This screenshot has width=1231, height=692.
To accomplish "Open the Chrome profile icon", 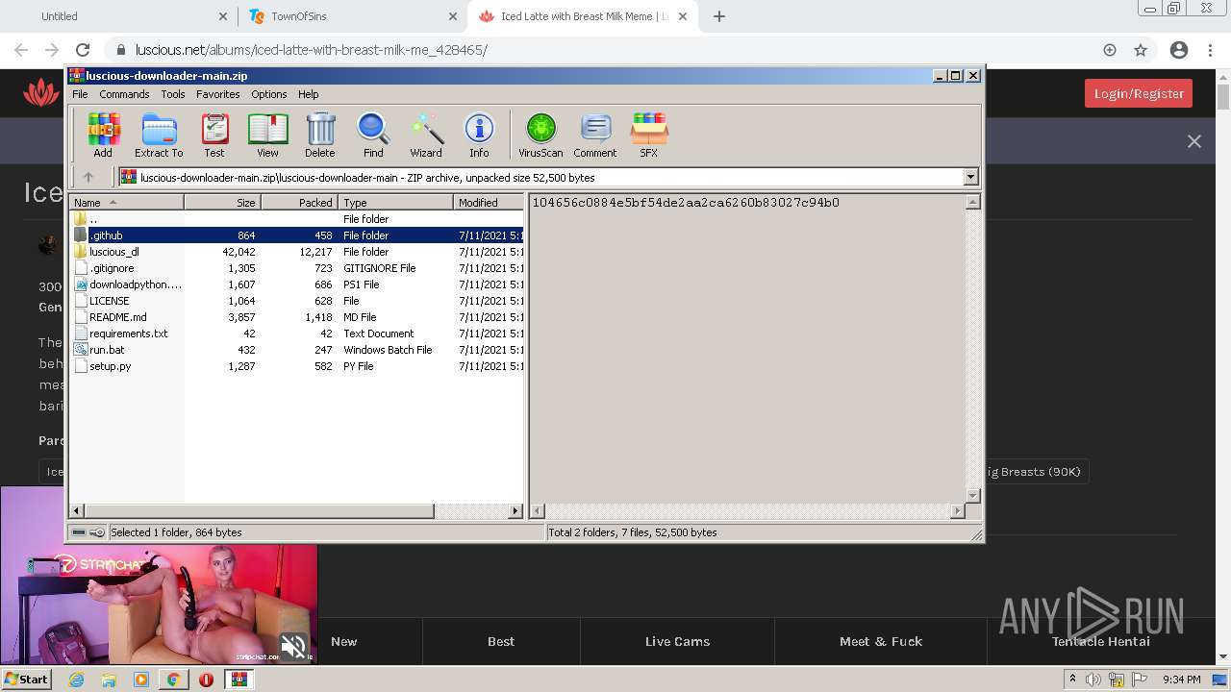I will pos(1178,50).
